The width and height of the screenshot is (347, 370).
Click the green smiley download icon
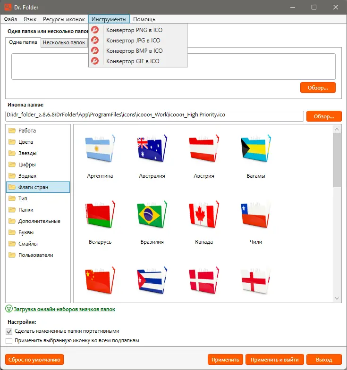coord(9,309)
